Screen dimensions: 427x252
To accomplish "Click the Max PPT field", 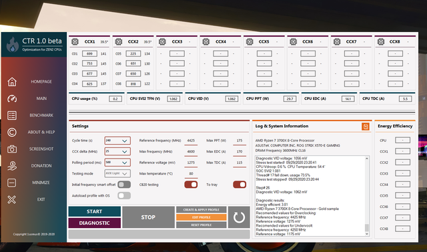I will pyautogui.click(x=240, y=141).
